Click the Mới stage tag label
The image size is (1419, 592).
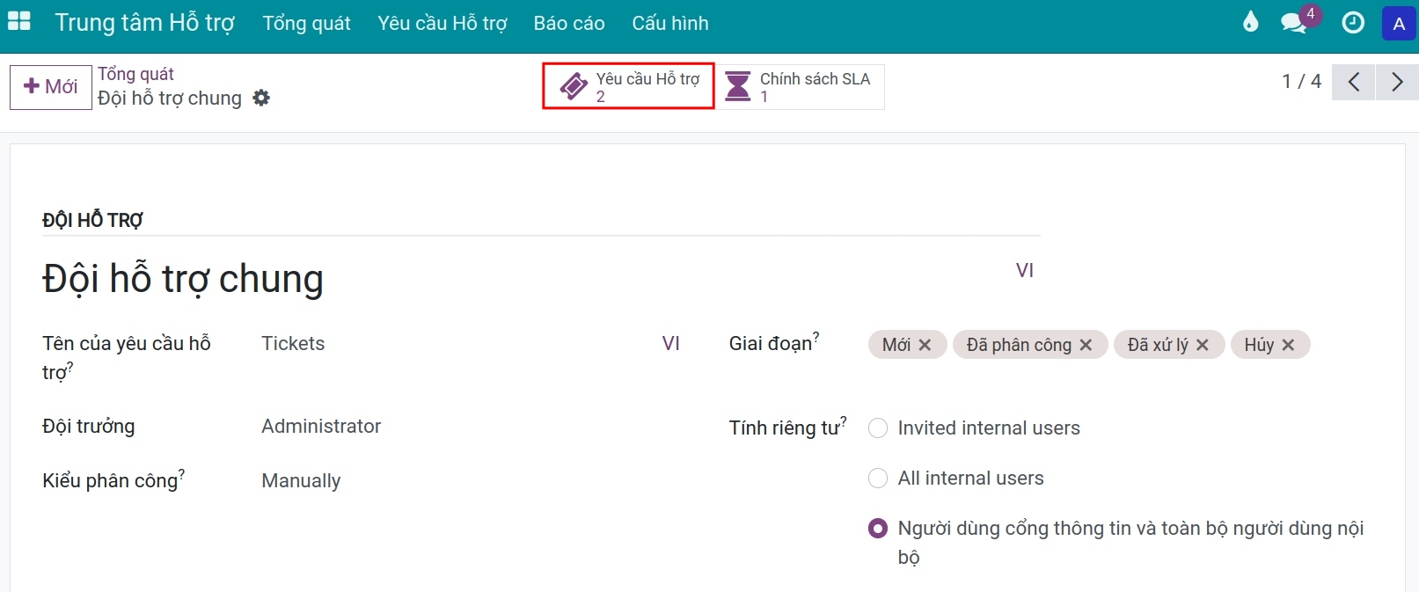pyautogui.click(x=896, y=345)
